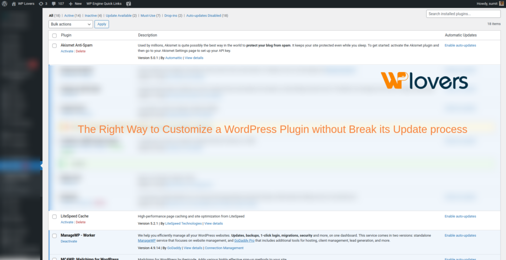
Task: Activate the Akismet Anti-Spam plugin
Action: pos(67,51)
